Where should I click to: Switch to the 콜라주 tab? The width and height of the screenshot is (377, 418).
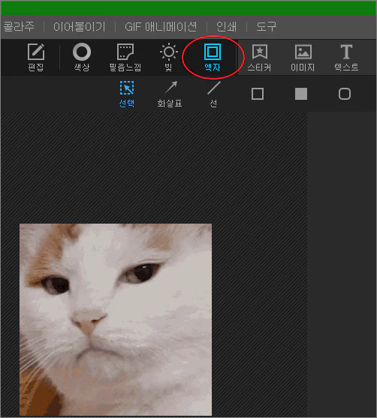[x=18, y=27]
